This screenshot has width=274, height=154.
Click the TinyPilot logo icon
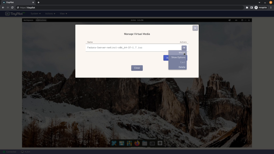point(9,14)
